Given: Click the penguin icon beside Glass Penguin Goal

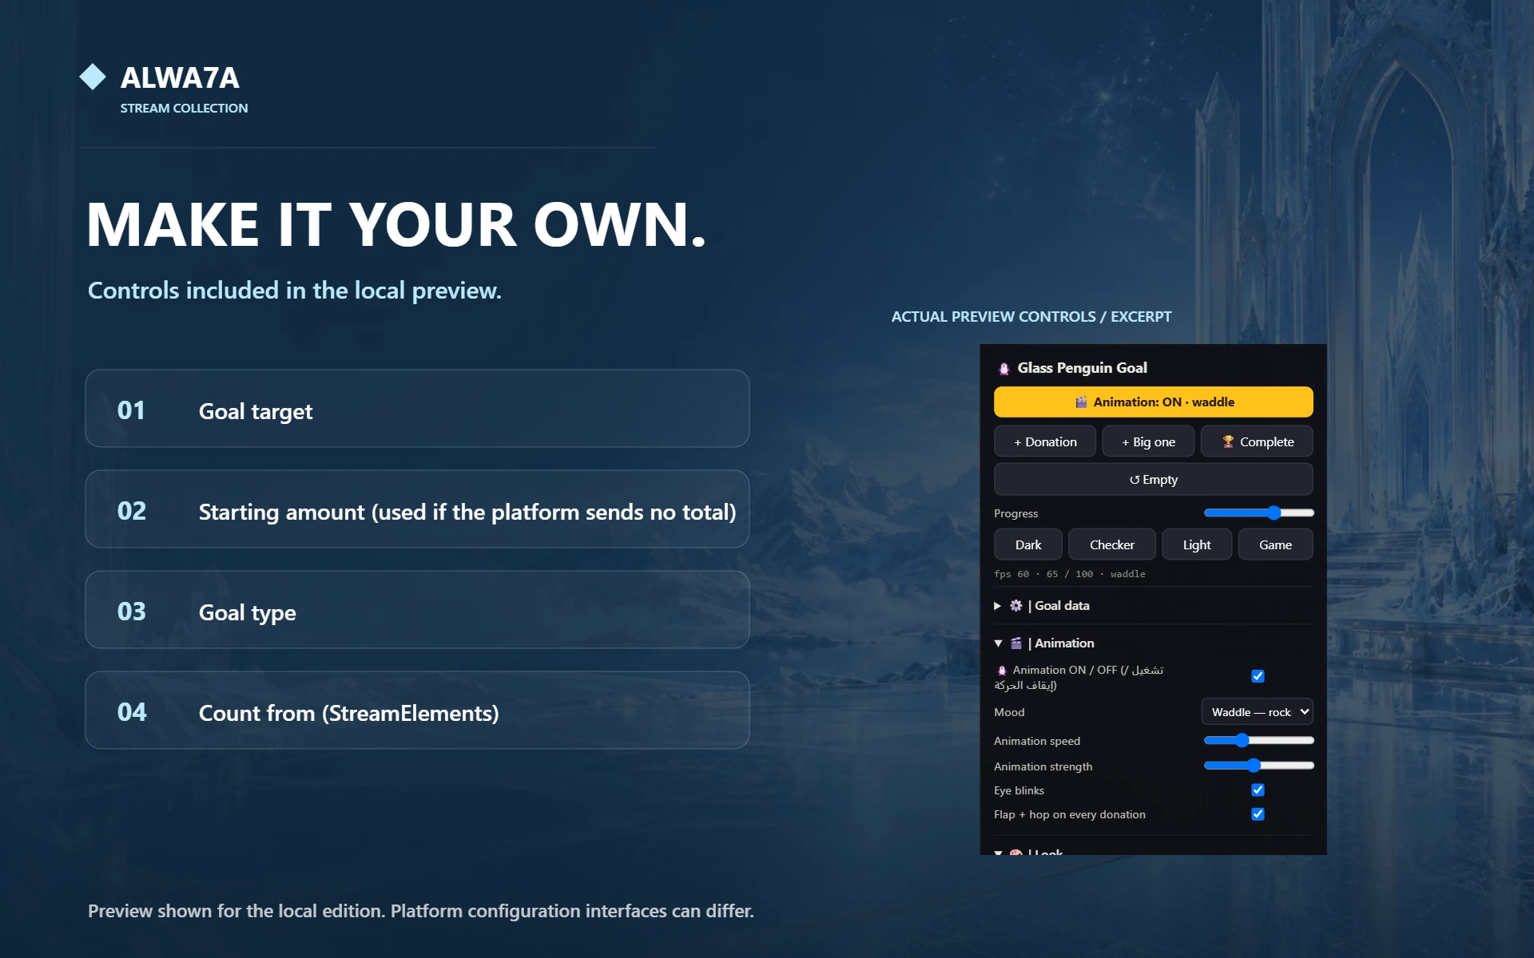Looking at the screenshot, I should (x=1003, y=368).
